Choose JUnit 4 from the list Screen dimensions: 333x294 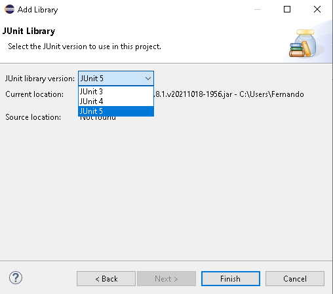(x=116, y=101)
